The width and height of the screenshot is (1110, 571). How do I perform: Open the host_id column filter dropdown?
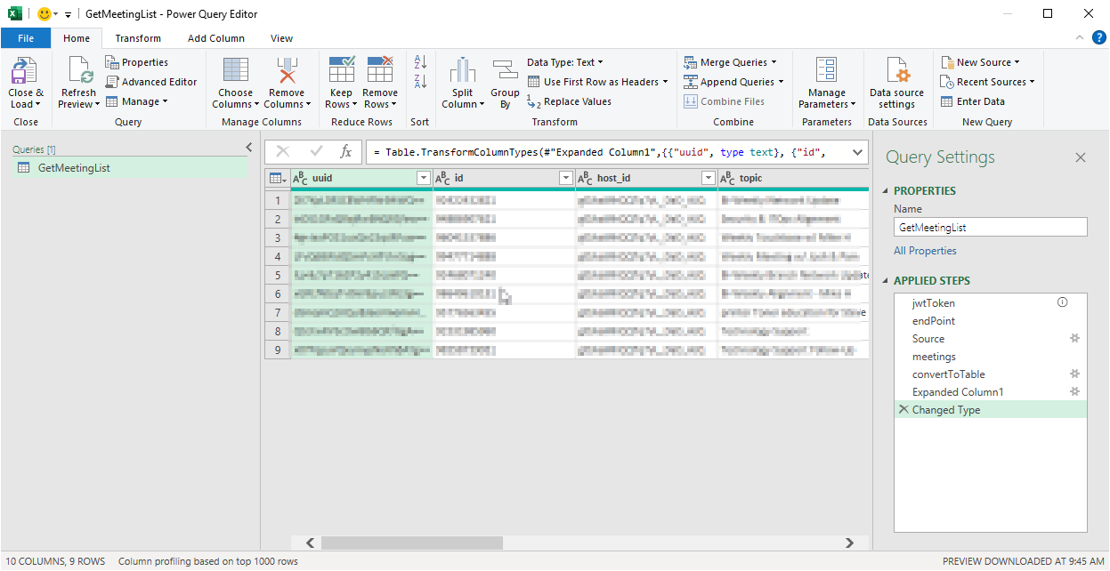pyautogui.click(x=708, y=178)
